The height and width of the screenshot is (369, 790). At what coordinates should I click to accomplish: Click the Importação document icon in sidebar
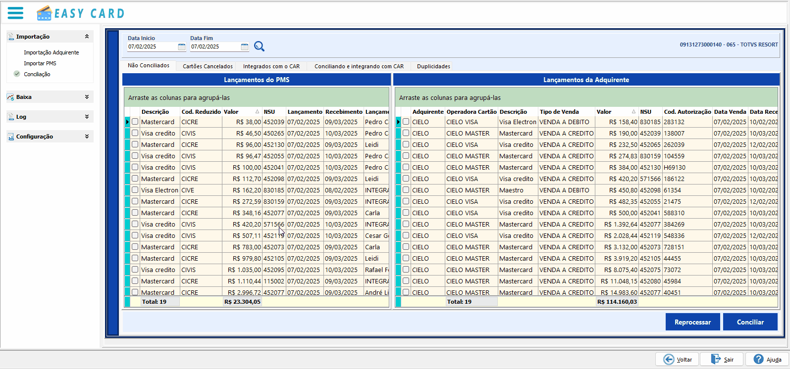pyautogui.click(x=11, y=37)
